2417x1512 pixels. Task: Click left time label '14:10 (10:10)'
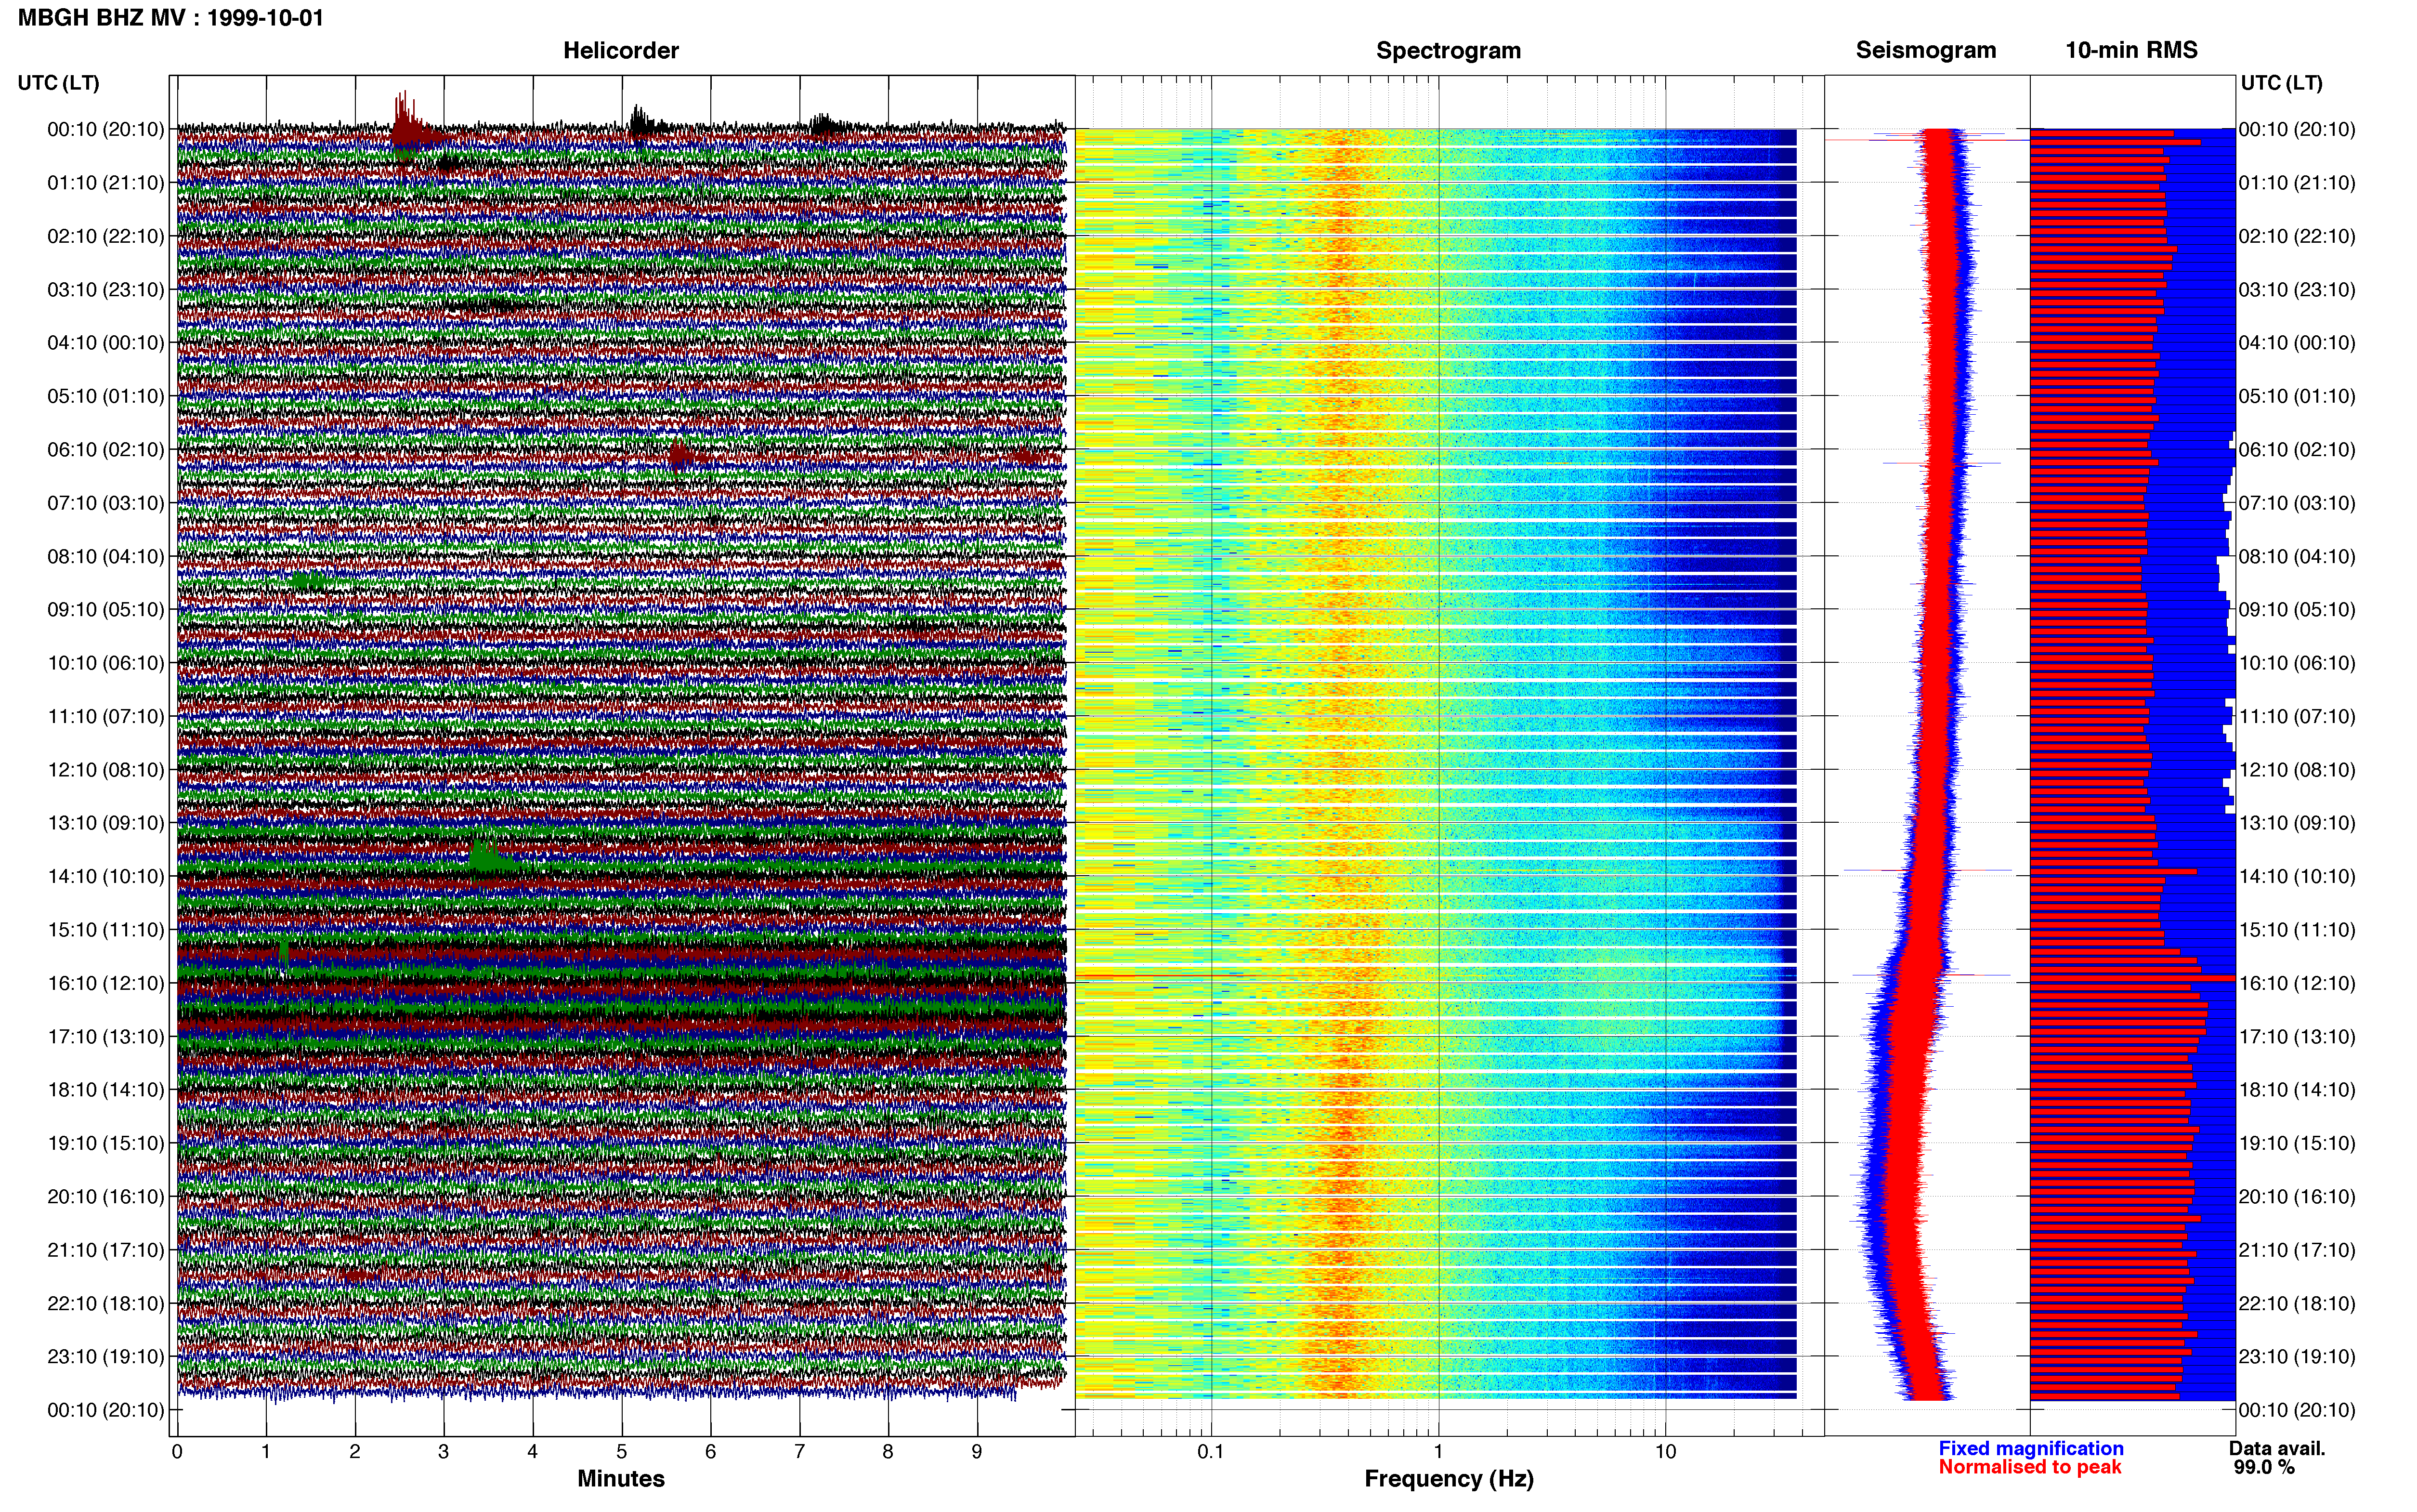point(106,876)
